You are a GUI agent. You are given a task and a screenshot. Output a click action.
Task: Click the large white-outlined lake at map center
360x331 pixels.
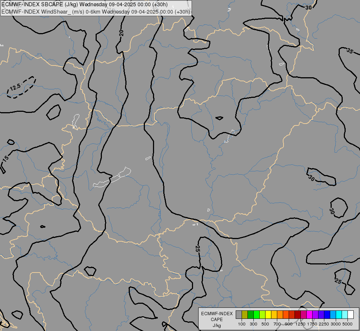[112, 177]
